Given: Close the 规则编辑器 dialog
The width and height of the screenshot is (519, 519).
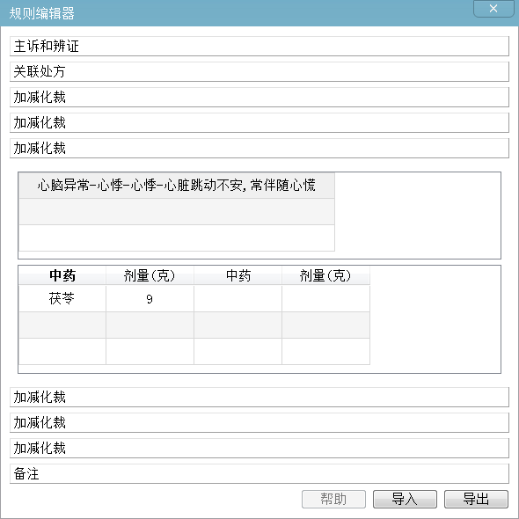Looking at the screenshot, I should (493, 9).
